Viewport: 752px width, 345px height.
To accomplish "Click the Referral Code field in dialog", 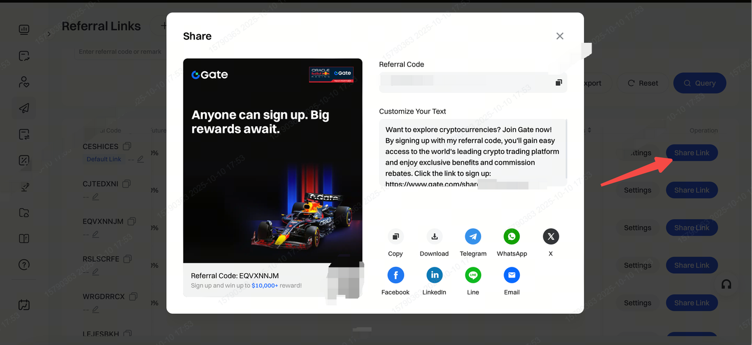I will tap(472, 83).
